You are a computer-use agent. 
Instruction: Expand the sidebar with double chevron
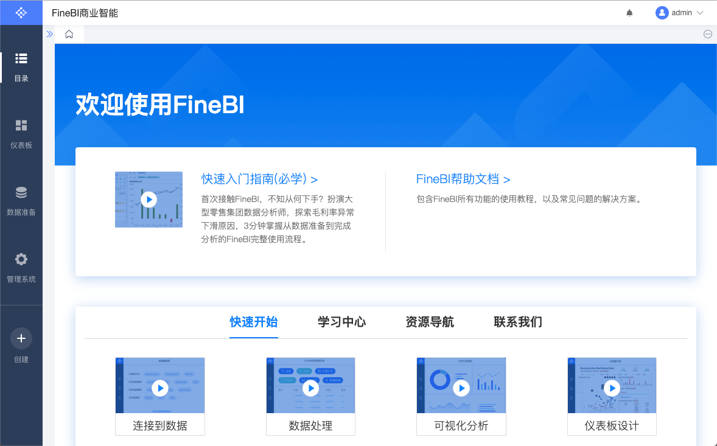[50, 34]
